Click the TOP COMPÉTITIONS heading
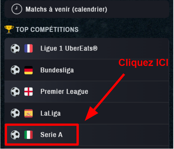Viewport: 174px width, 149px height. [x=47, y=29]
